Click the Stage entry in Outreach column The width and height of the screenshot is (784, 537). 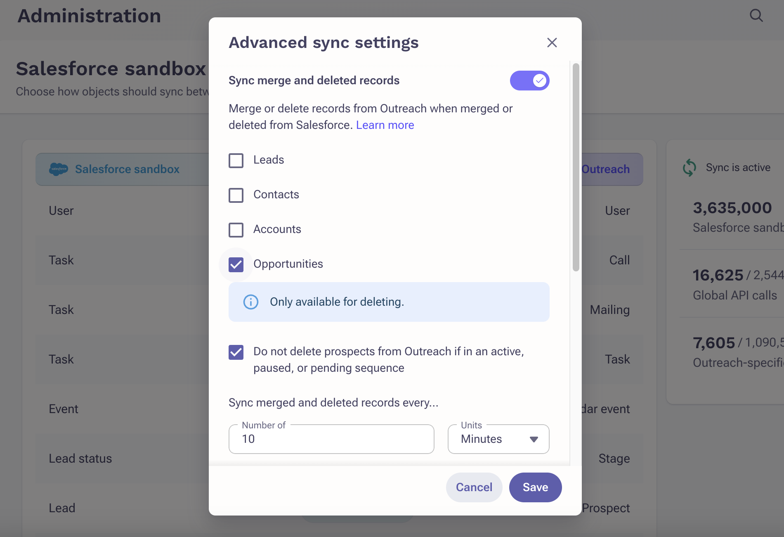614,459
